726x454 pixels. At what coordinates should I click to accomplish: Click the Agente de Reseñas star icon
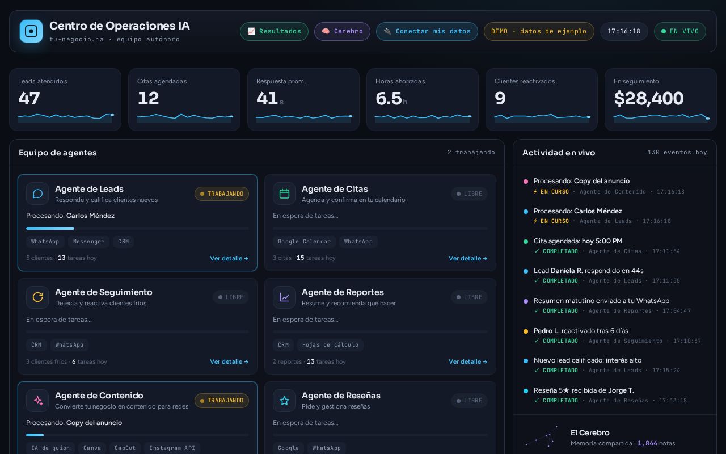pos(284,401)
